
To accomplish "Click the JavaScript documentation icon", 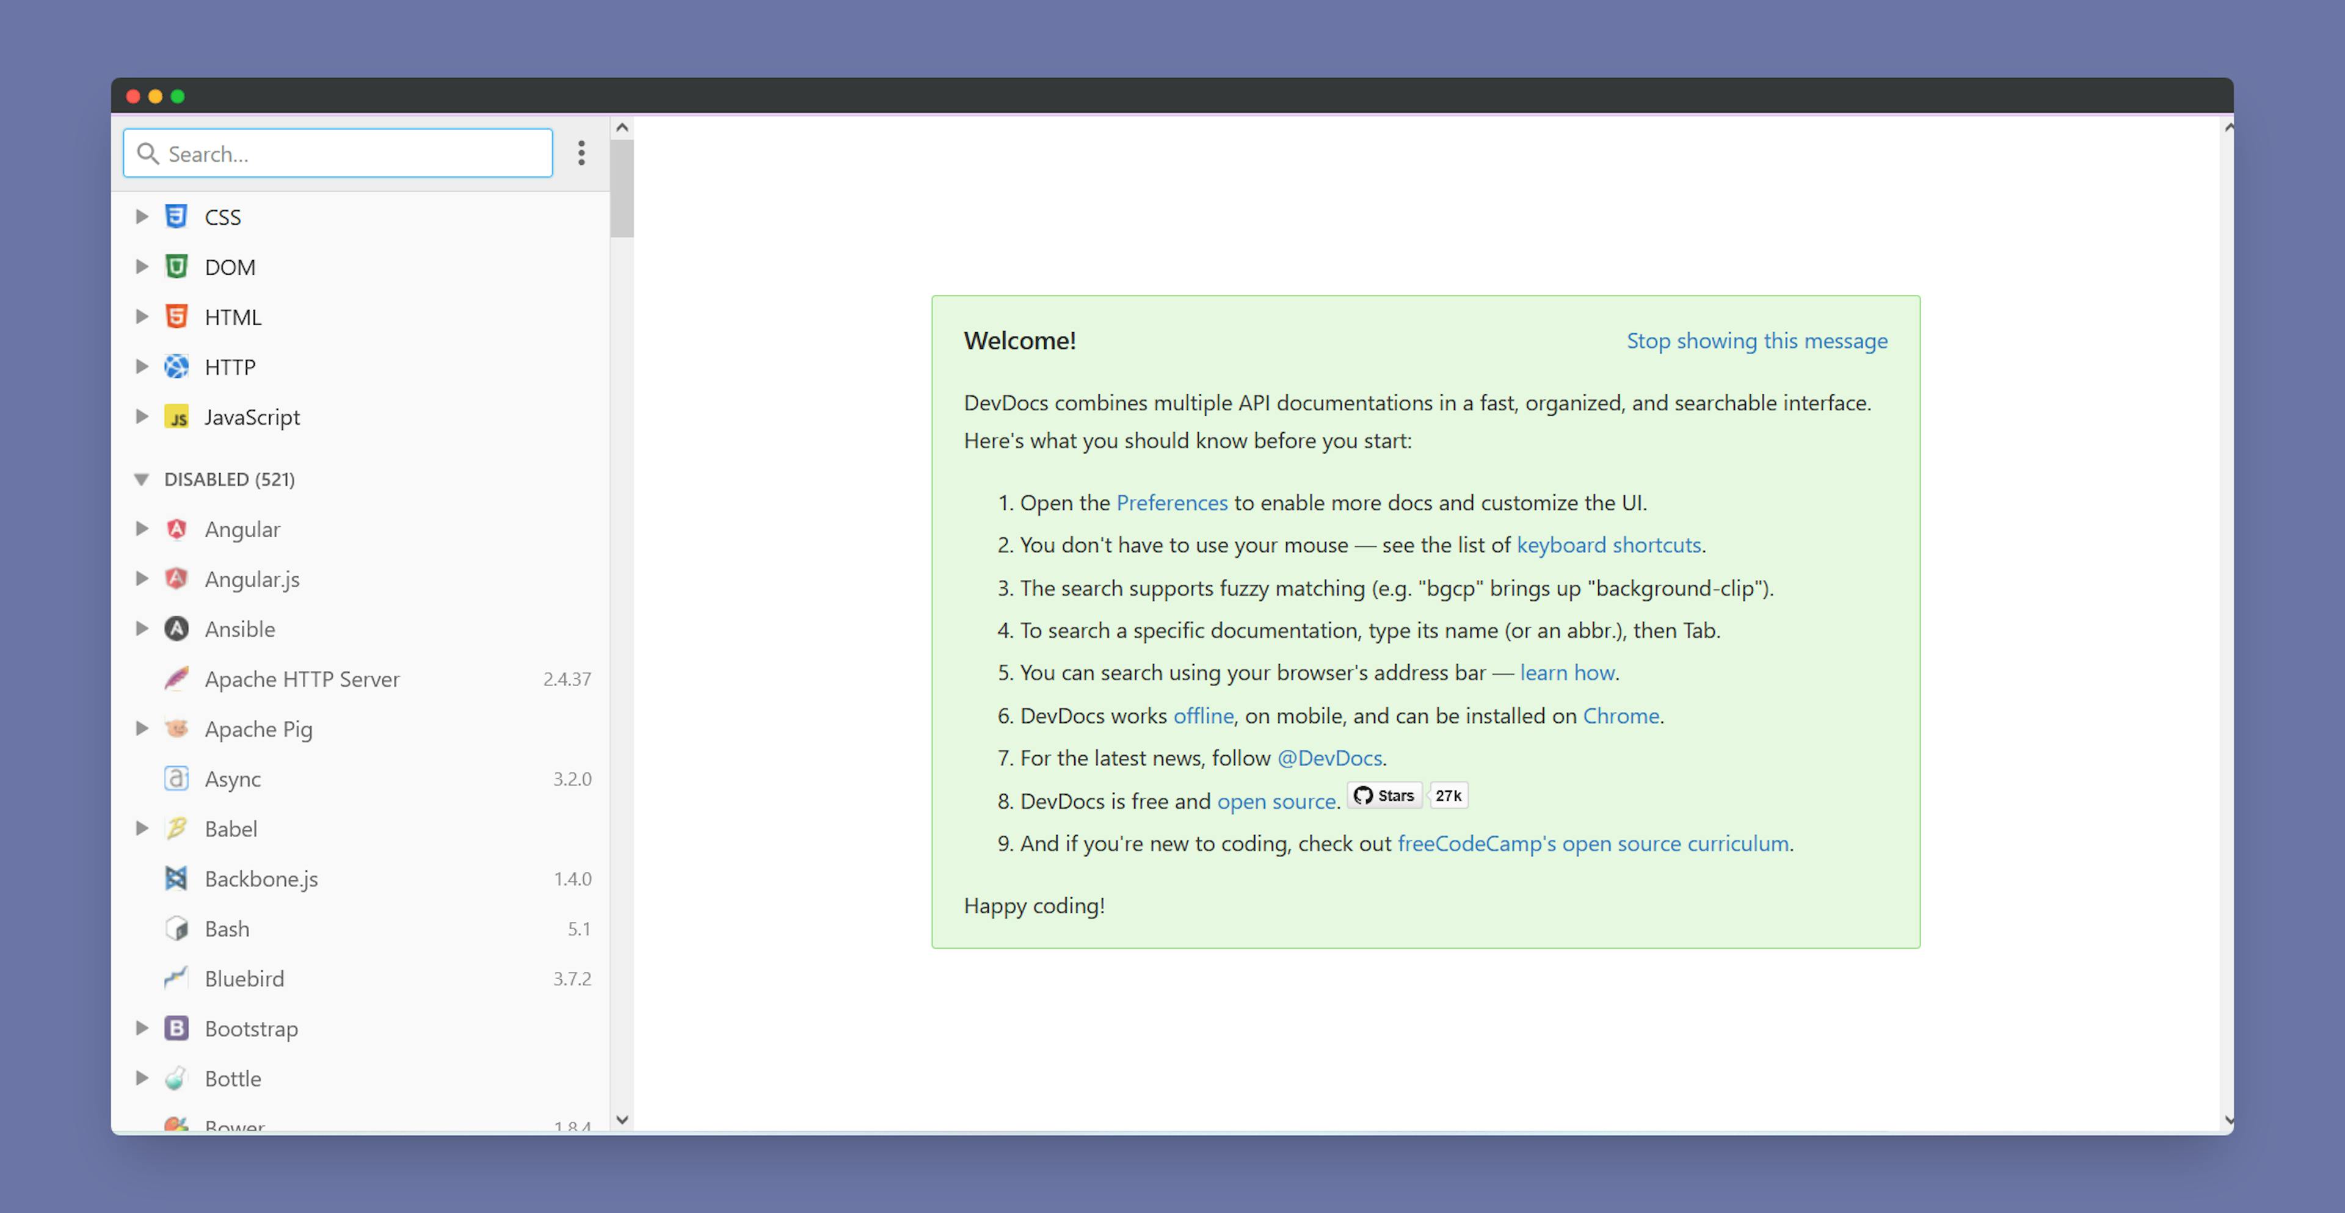I will 176,415.
